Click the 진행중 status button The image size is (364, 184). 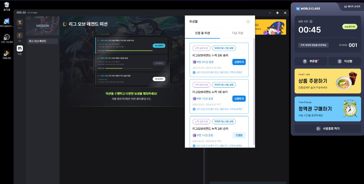(x=239, y=135)
